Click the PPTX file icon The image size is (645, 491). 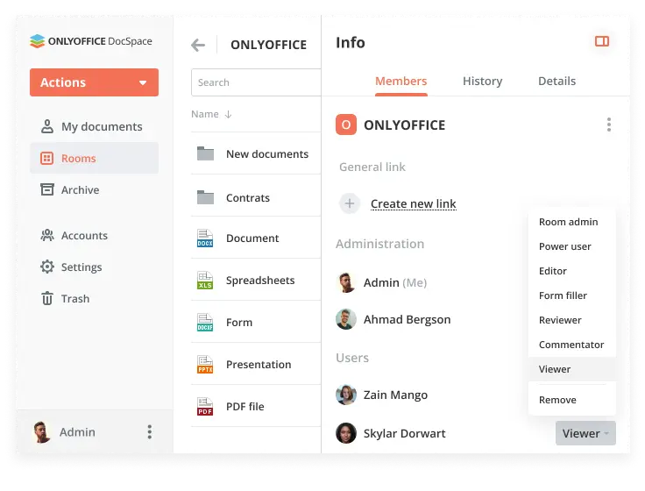point(205,364)
